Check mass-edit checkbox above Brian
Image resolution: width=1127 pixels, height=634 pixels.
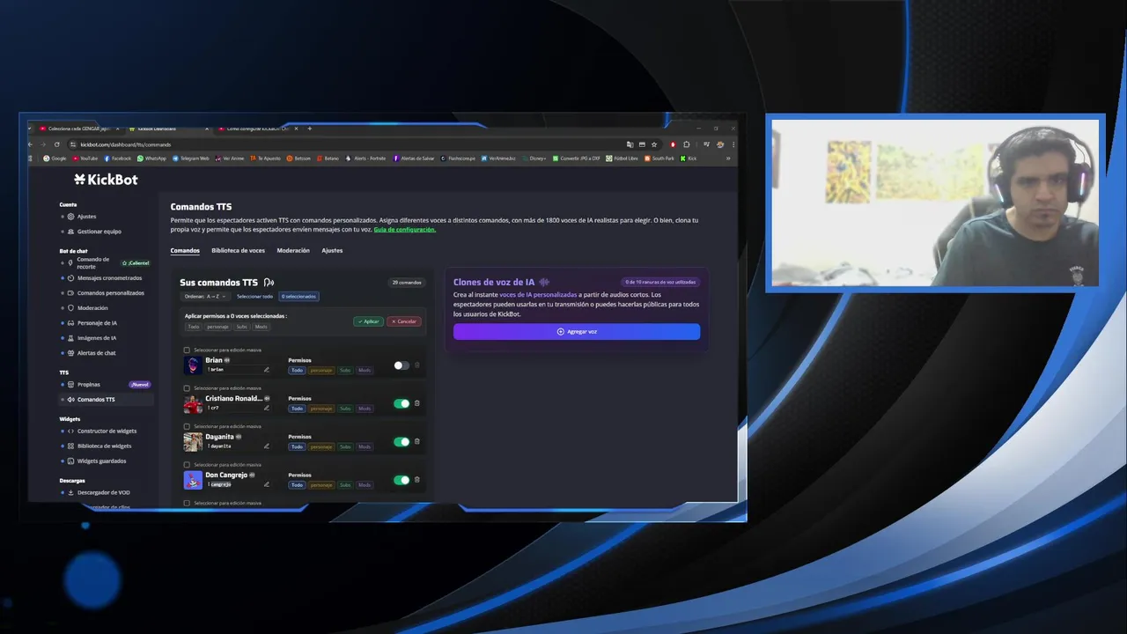point(187,350)
